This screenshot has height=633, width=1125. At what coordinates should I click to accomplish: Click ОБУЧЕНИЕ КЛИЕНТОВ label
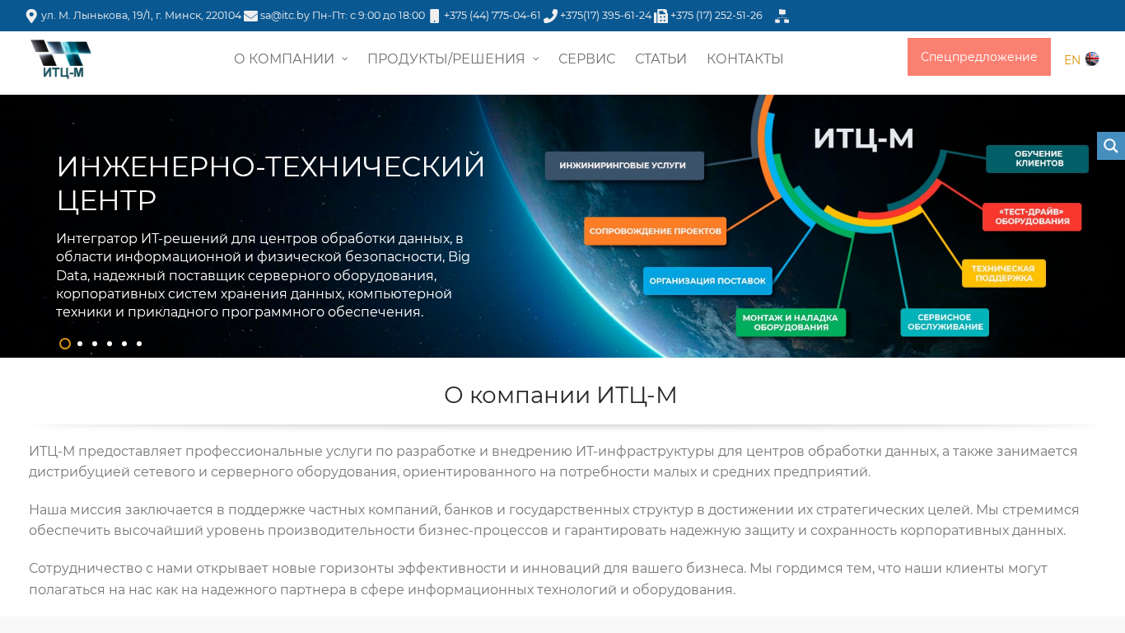click(x=1038, y=159)
